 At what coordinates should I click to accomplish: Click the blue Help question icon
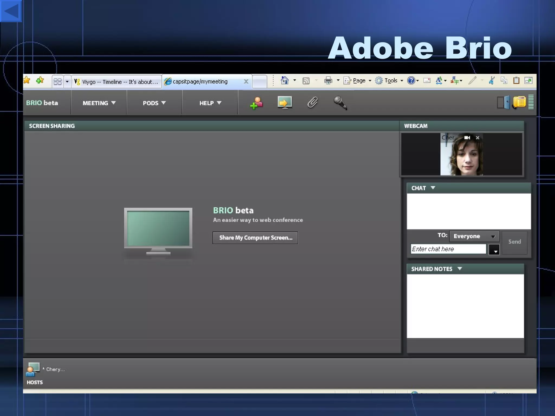point(411,80)
